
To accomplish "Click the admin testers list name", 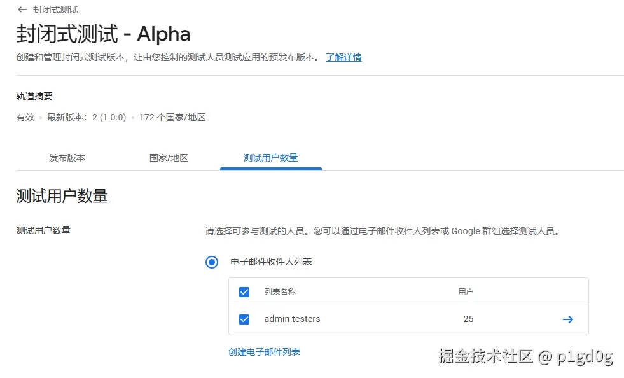I will (292, 319).
